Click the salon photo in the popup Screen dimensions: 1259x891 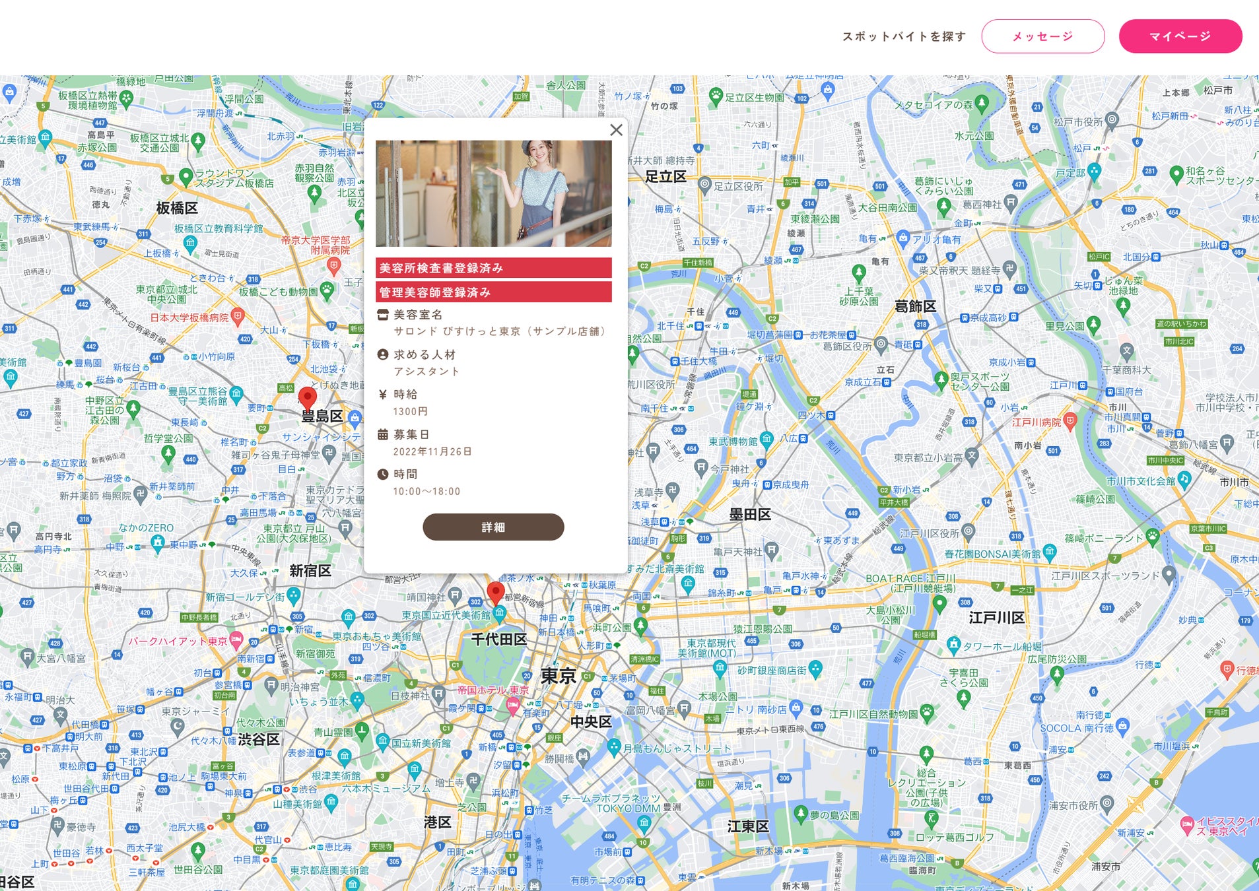click(493, 193)
